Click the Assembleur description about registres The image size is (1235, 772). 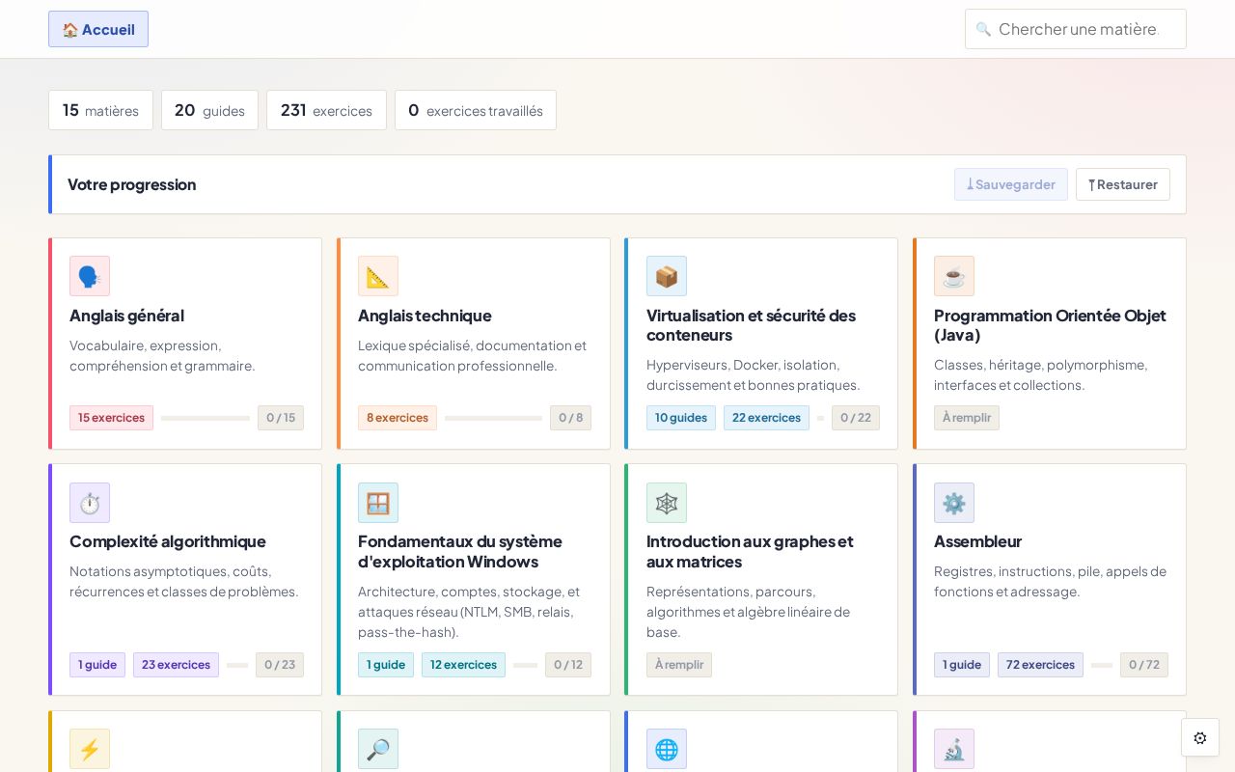coord(1050,581)
